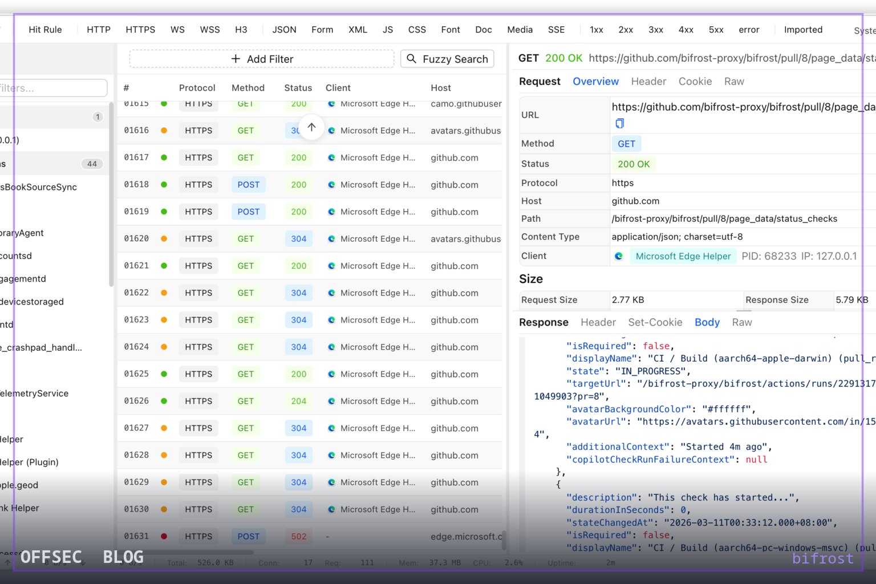Open the Response Set-Cookie tab

[655, 322]
